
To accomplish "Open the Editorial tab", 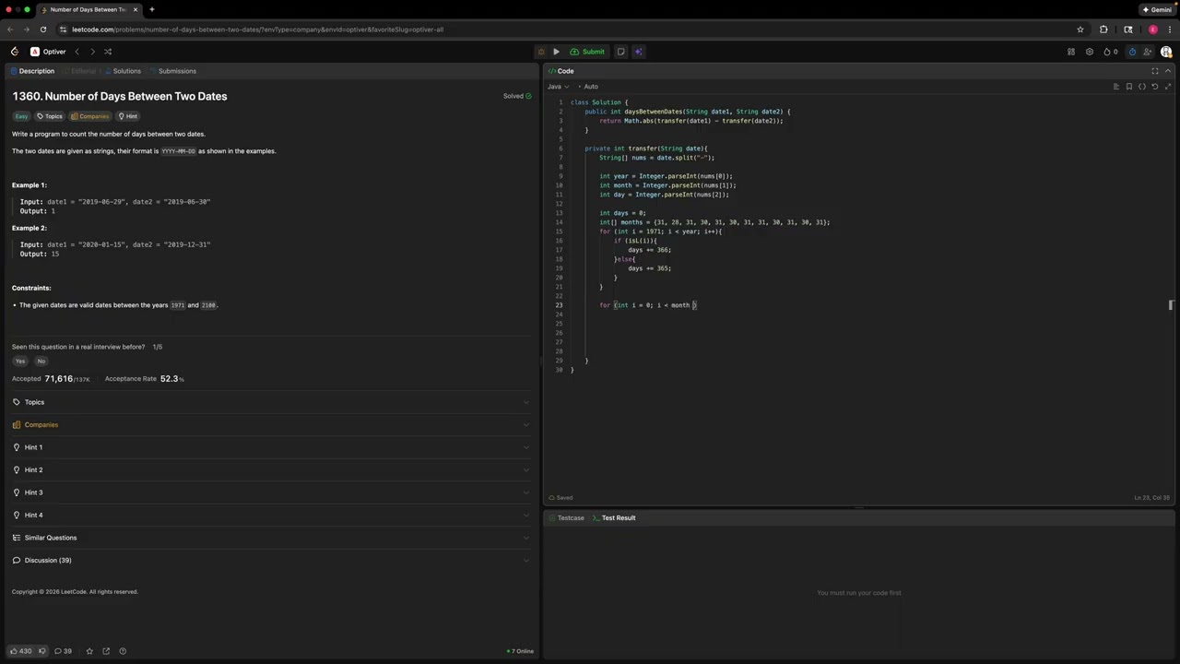I will tap(78, 71).
